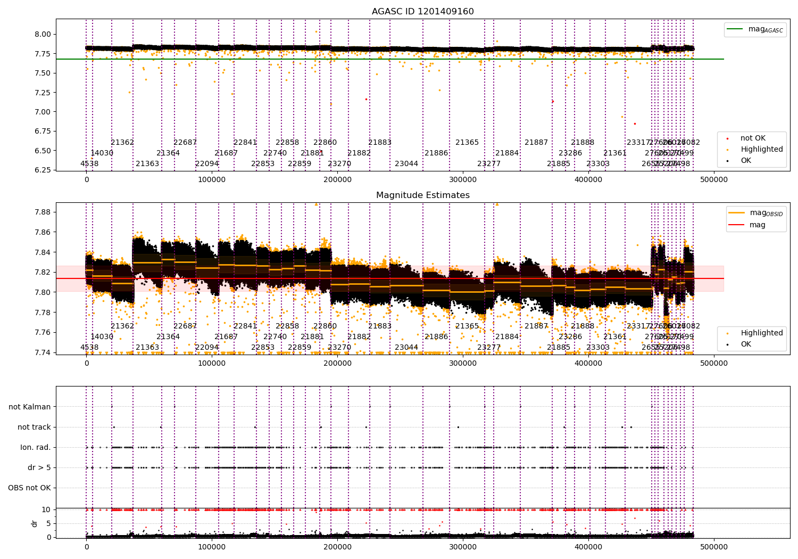Click obsid label 21887 in the top plot

(x=536, y=143)
